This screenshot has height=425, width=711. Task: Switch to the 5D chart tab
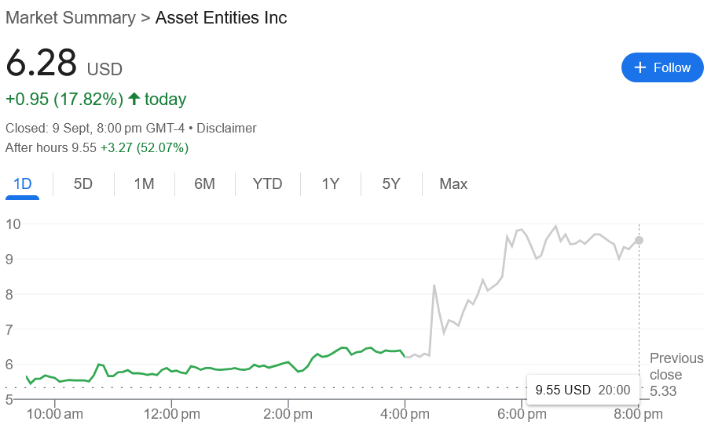pyautogui.click(x=83, y=184)
